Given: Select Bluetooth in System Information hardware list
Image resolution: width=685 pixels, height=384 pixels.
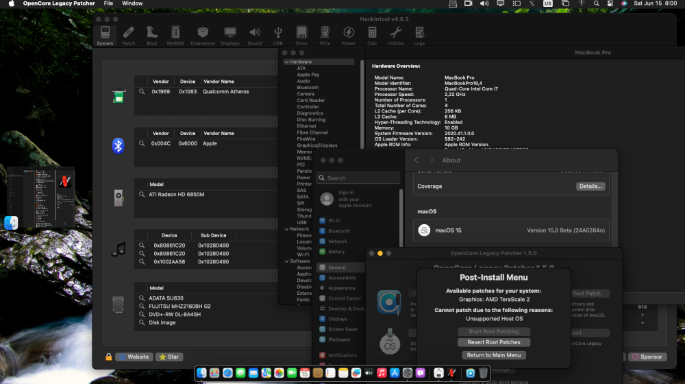Looking at the screenshot, I should [308, 88].
